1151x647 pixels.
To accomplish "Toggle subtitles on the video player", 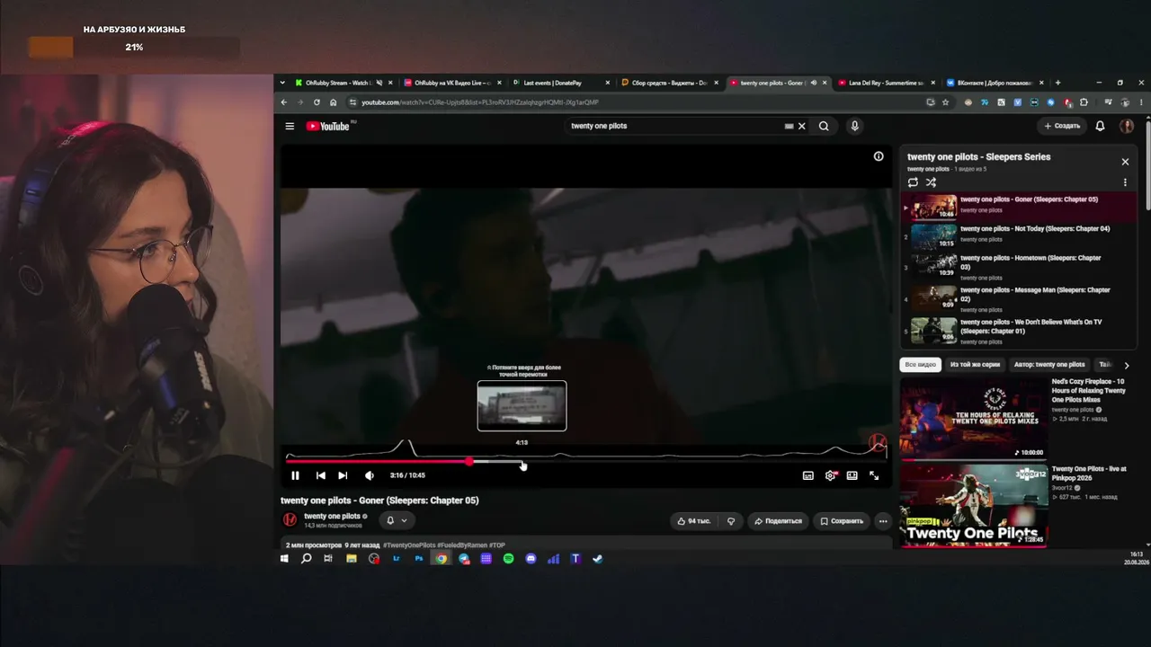I will pyautogui.click(x=807, y=475).
